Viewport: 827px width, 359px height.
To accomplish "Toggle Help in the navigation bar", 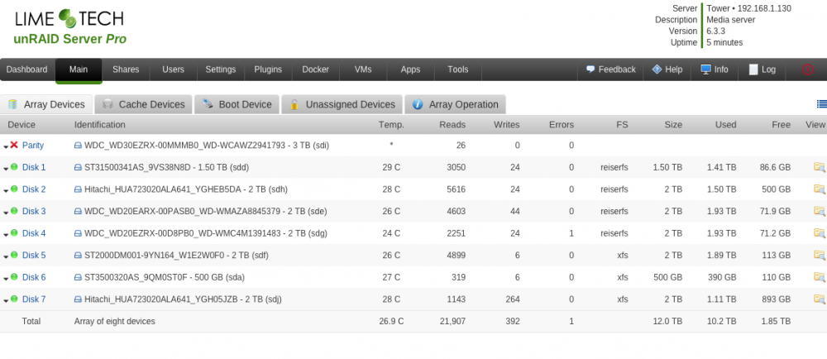I will click(x=667, y=69).
